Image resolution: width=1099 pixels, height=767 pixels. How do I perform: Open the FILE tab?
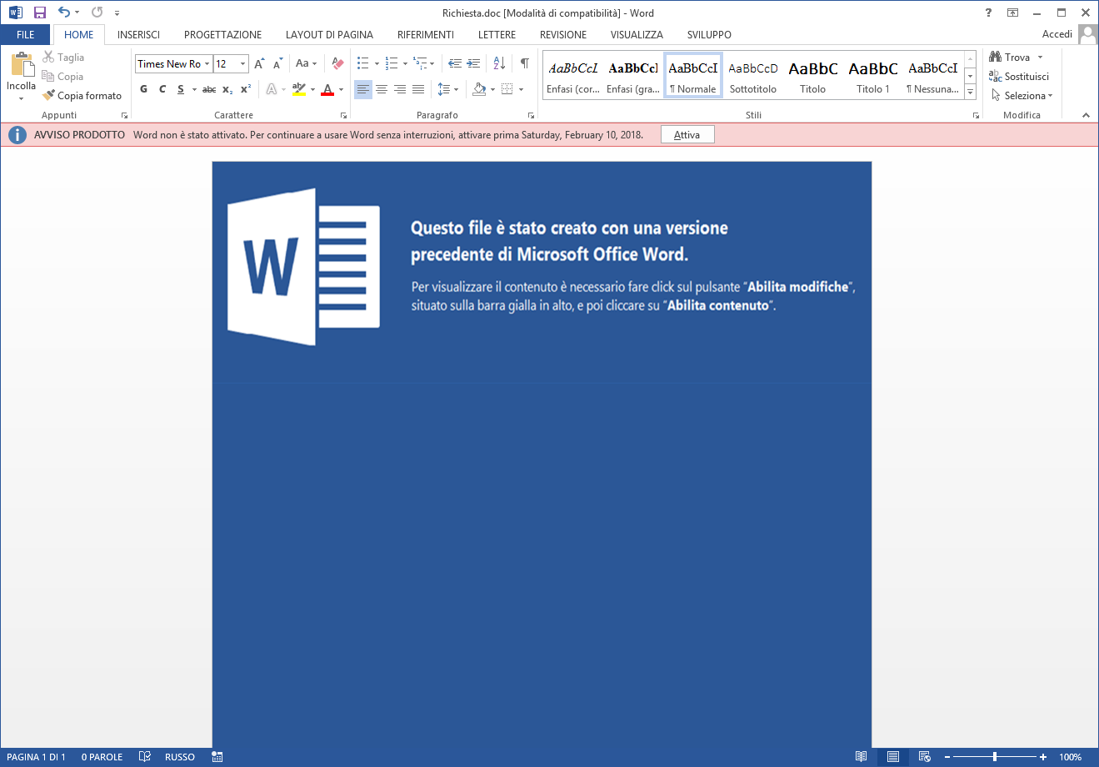point(26,34)
